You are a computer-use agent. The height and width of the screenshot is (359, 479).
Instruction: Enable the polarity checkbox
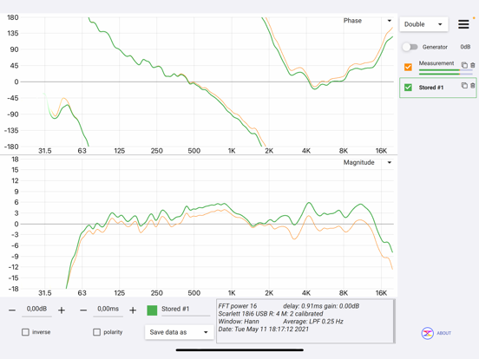(96, 332)
